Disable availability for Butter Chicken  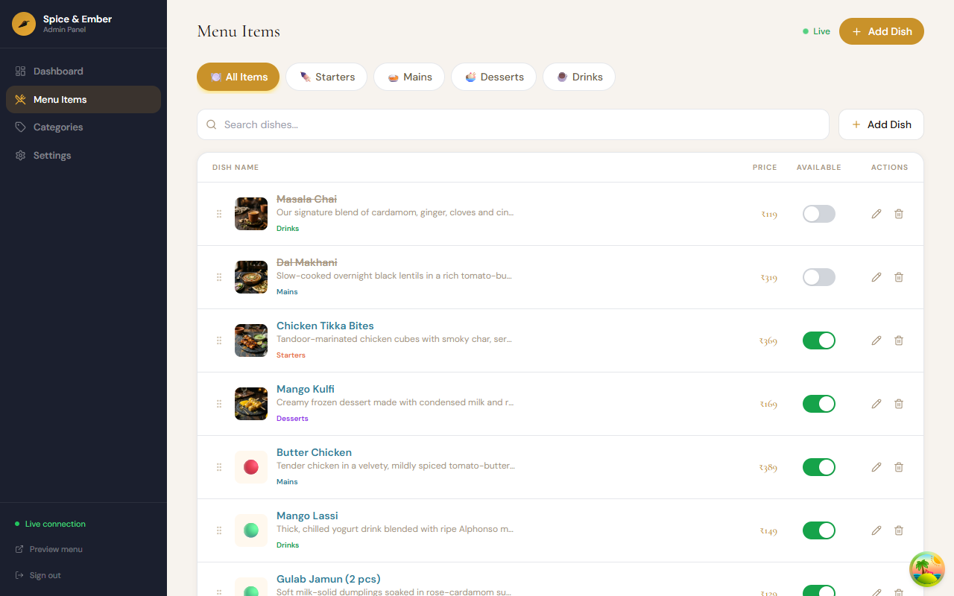pos(819,467)
